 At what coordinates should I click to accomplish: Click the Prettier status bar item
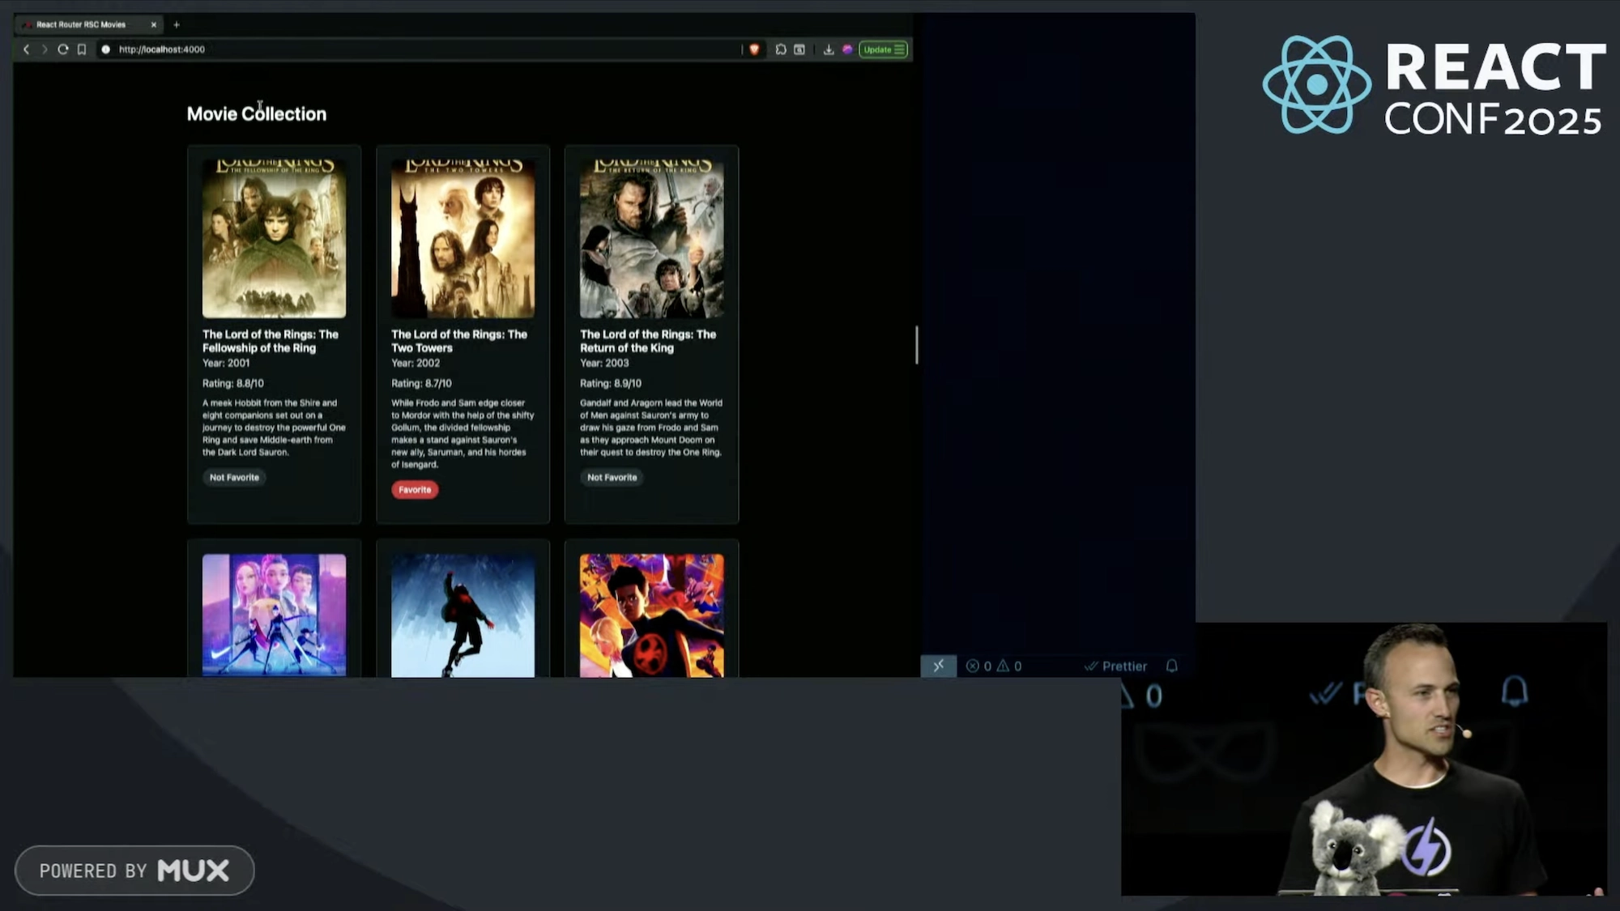pos(1115,666)
